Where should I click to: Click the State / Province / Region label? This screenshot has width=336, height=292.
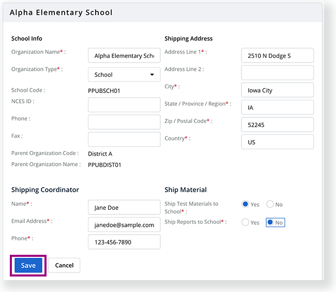pyautogui.click(x=198, y=104)
